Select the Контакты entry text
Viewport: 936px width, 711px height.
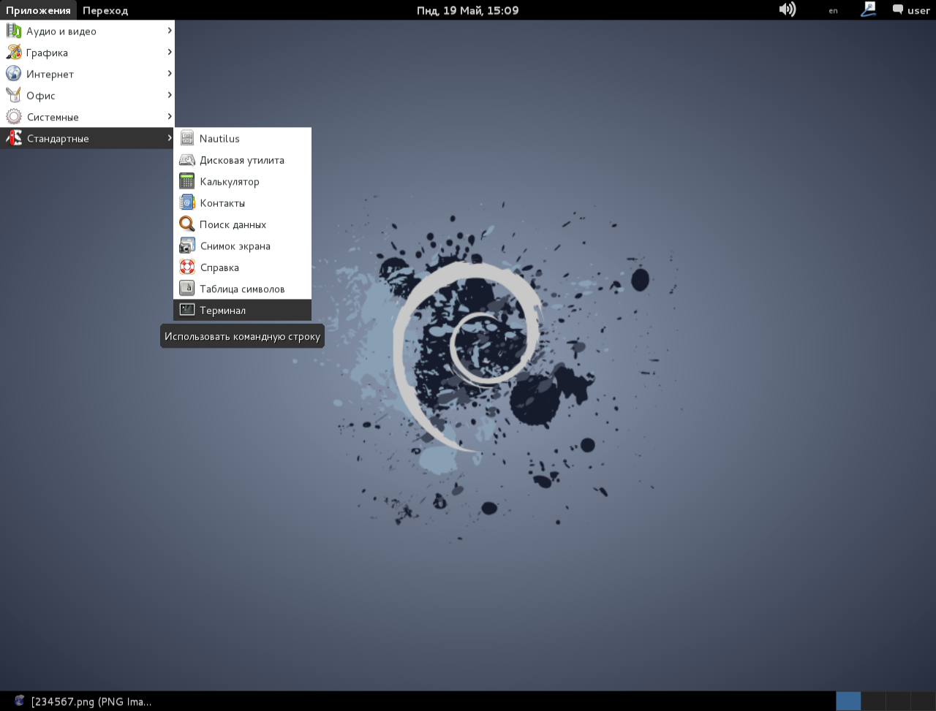point(222,203)
